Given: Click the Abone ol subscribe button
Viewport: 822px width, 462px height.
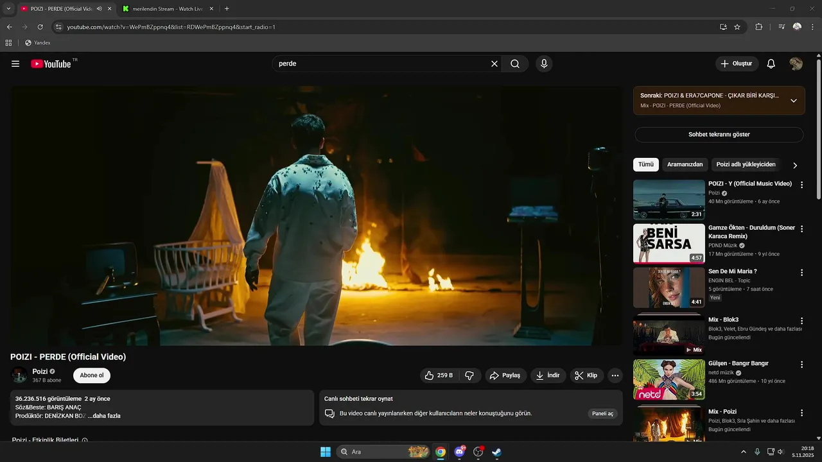Looking at the screenshot, I should [92, 375].
